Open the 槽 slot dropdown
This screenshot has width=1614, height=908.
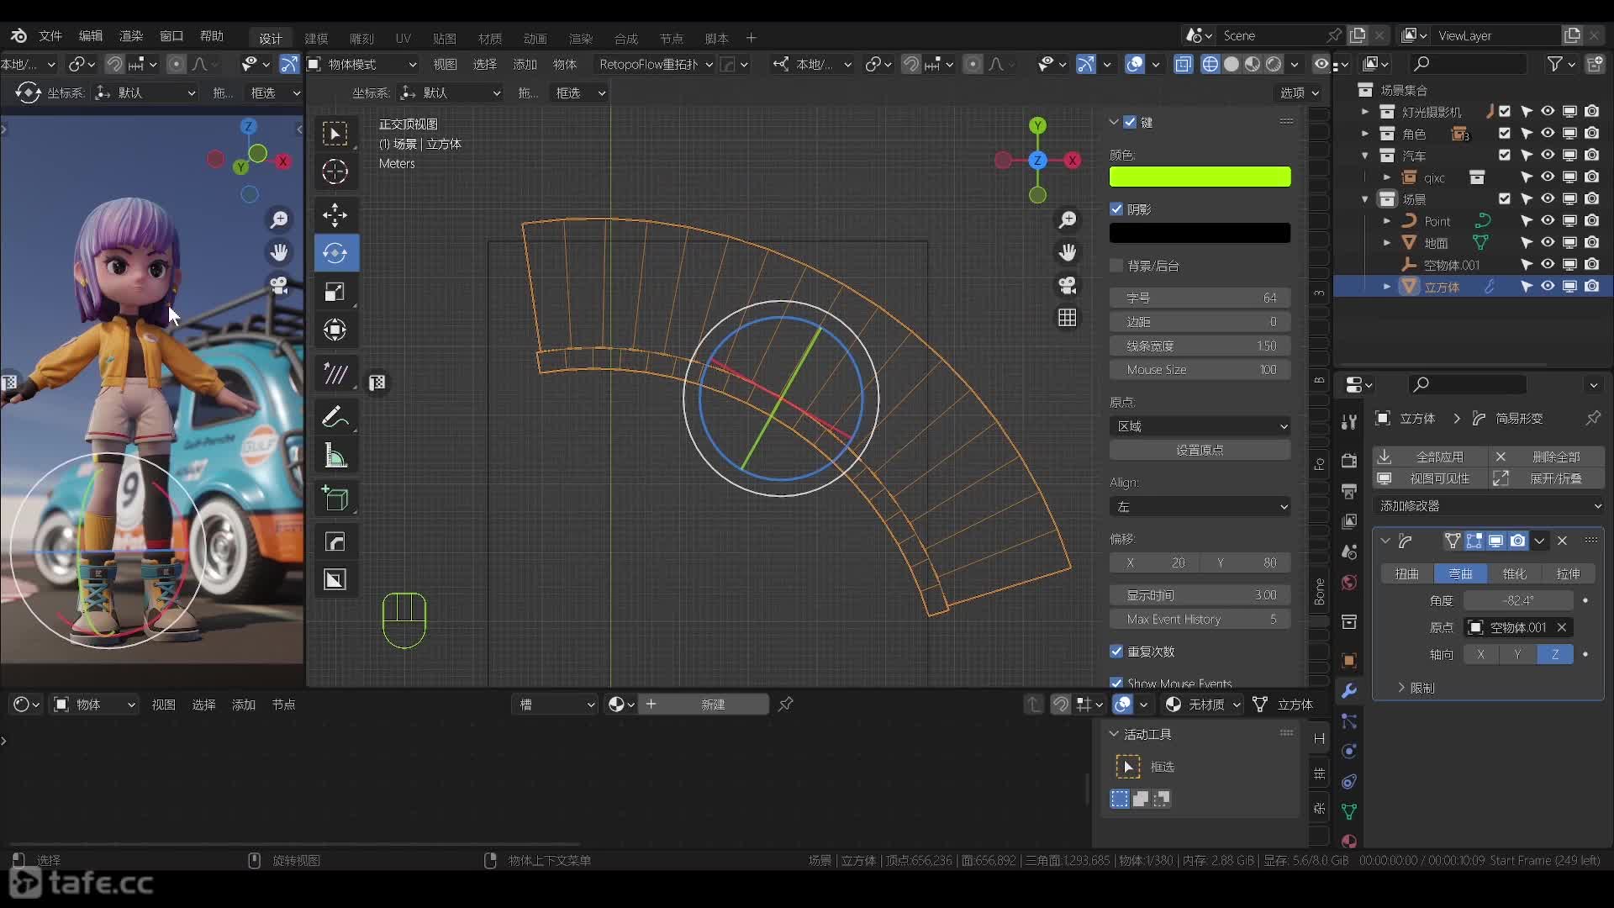pos(556,705)
